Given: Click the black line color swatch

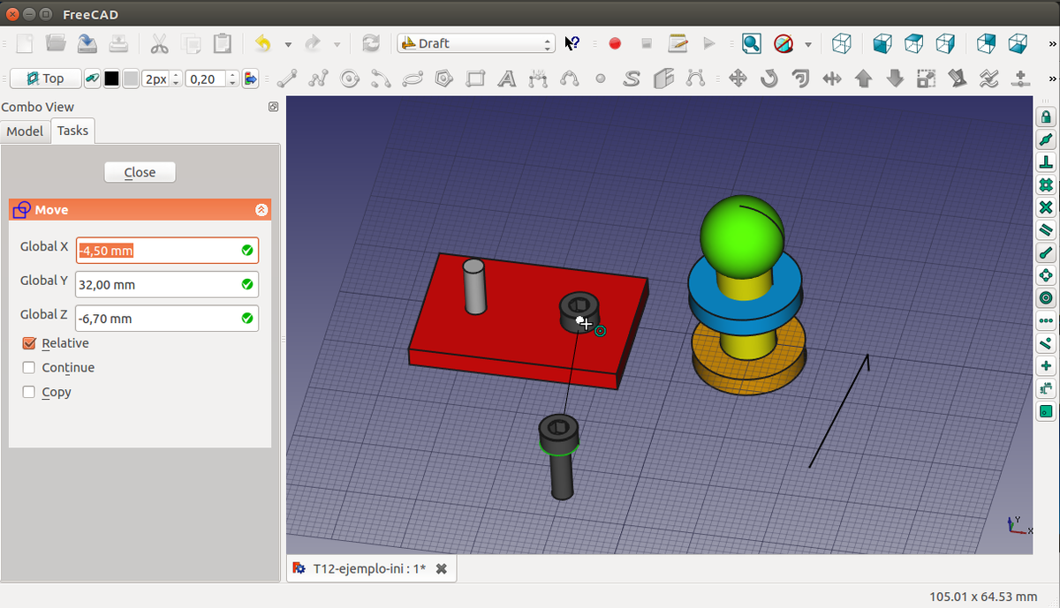Looking at the screenshot, I should click(111, 79).
